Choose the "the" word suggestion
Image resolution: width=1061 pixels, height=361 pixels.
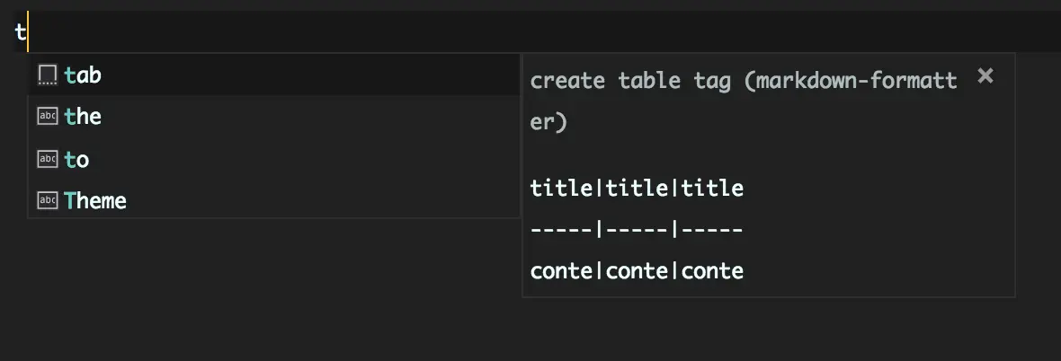pyautogui.click(x=83, y=117)
